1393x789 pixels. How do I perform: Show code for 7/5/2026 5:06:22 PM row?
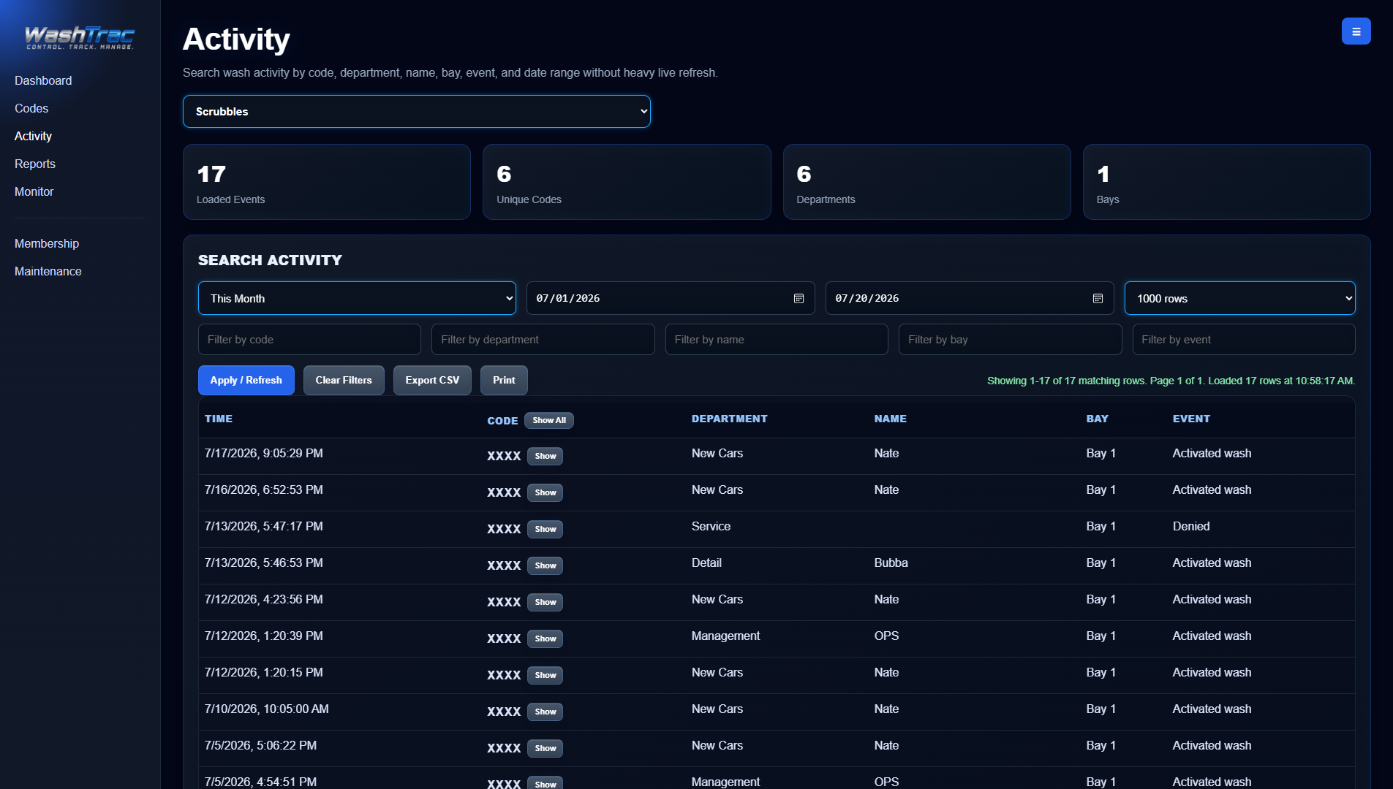(546, 748)
